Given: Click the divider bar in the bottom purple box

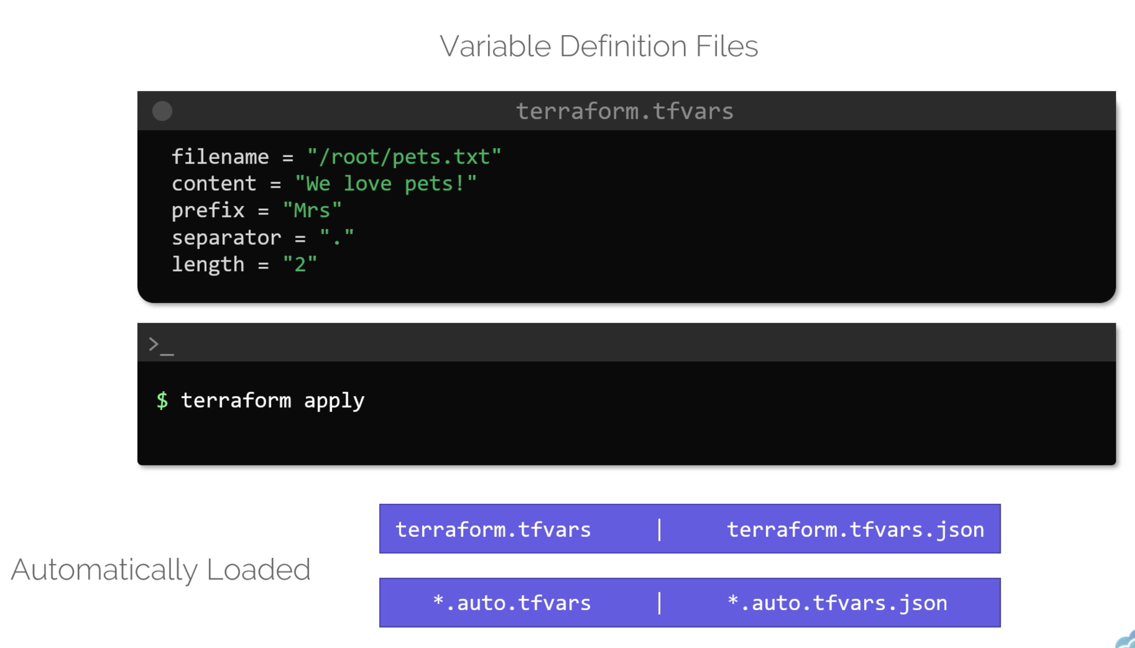Looking at the screenshot, I should [659, 603].
